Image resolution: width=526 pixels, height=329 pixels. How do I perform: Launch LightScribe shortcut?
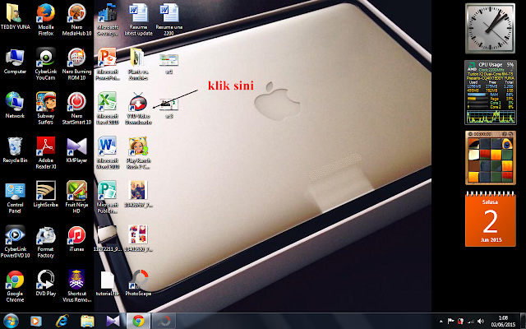(46, 194)
